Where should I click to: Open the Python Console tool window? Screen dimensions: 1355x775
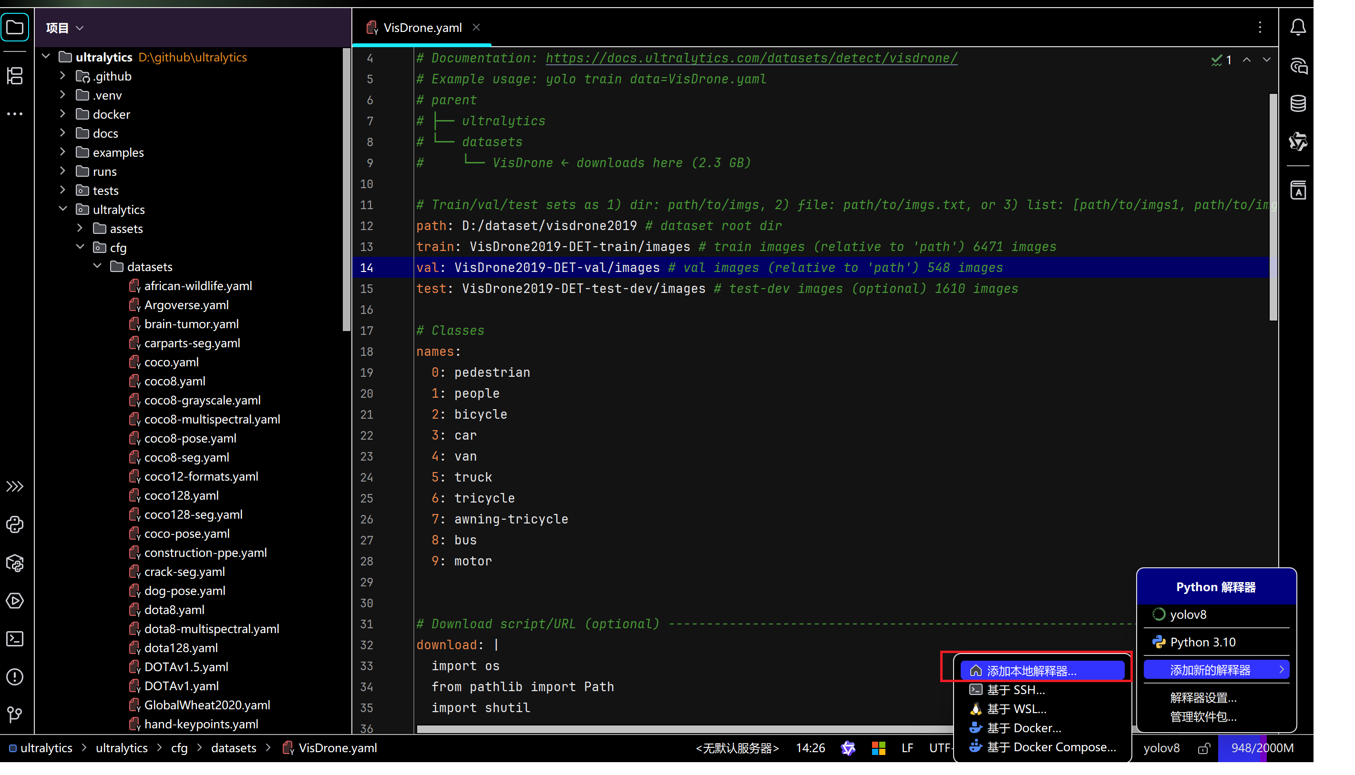coord(15,524)
